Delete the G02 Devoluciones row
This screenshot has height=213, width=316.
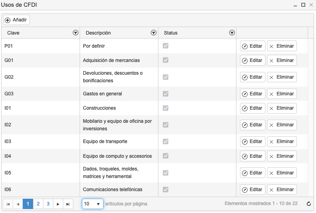282,77
